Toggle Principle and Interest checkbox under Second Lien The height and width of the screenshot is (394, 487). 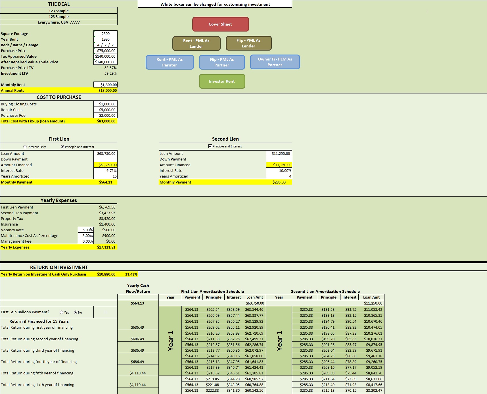click(x=210, y=146)
